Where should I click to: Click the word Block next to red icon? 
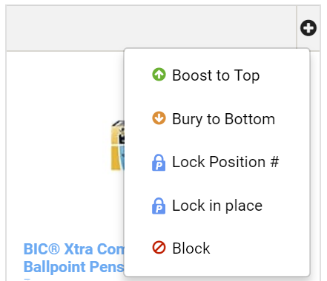tap(191, 248)
